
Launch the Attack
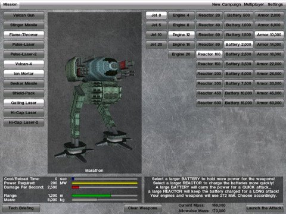click(265, 208)
